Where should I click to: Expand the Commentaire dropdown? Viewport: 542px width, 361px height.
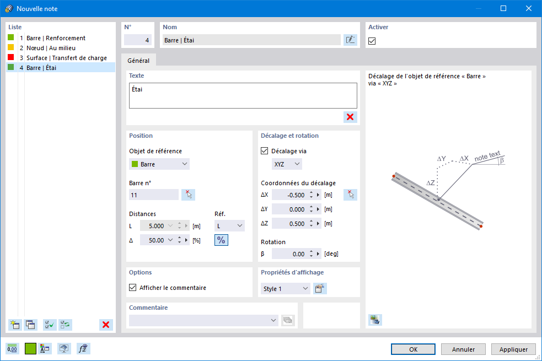(x=273, y=320)
